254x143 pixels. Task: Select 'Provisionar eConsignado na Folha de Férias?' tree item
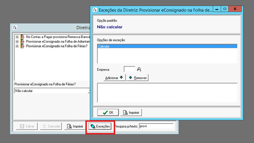point(57,46)
